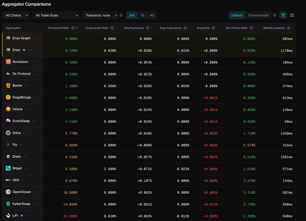Open the LiFi aggregator row link
306x221 pixels.
(27, 216)
